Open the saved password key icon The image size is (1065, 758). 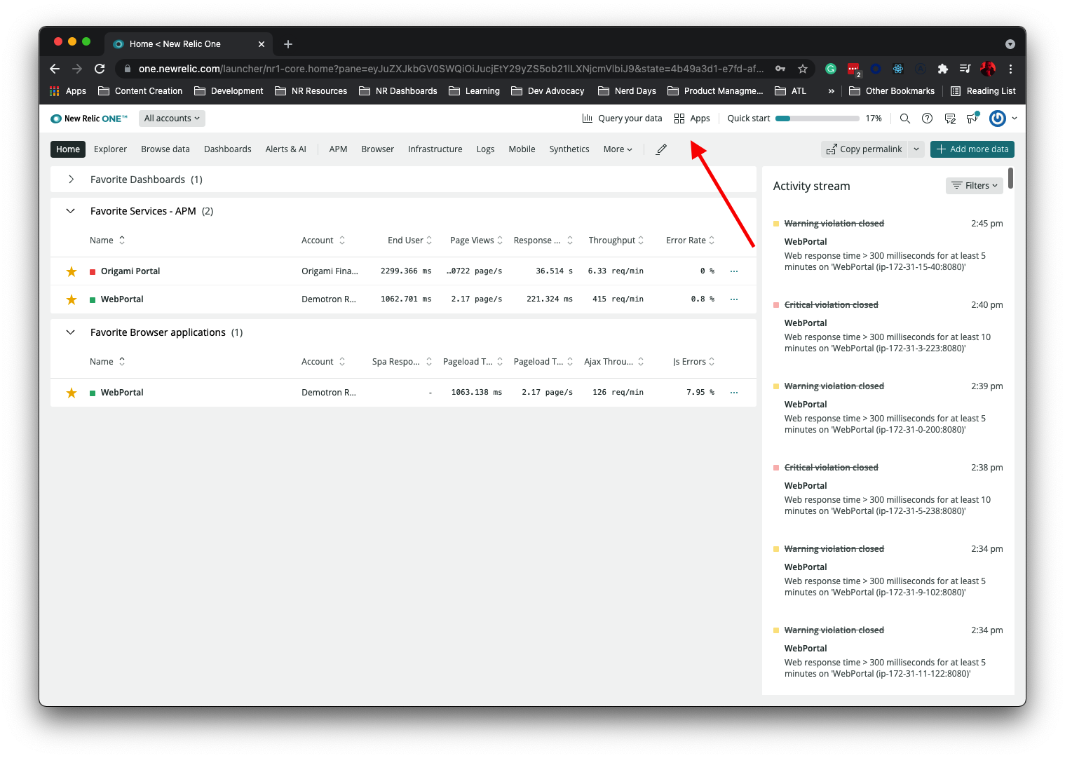tap(780, 69)
